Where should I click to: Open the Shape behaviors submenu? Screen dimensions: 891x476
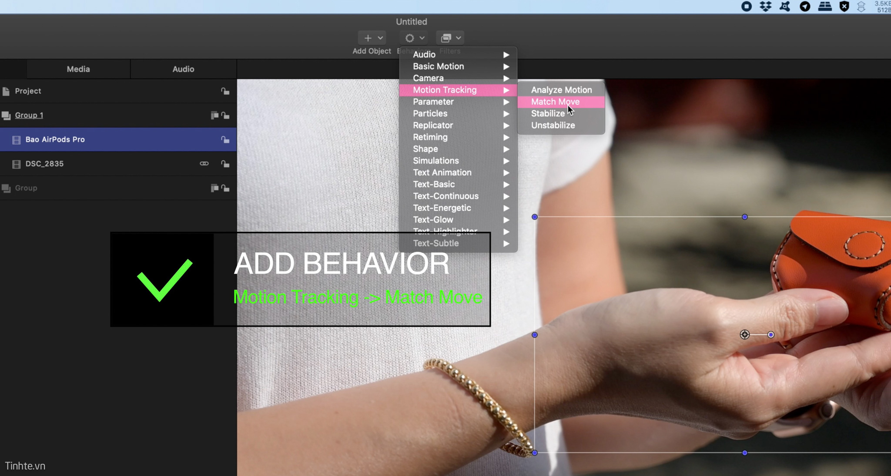click(458, 149)
